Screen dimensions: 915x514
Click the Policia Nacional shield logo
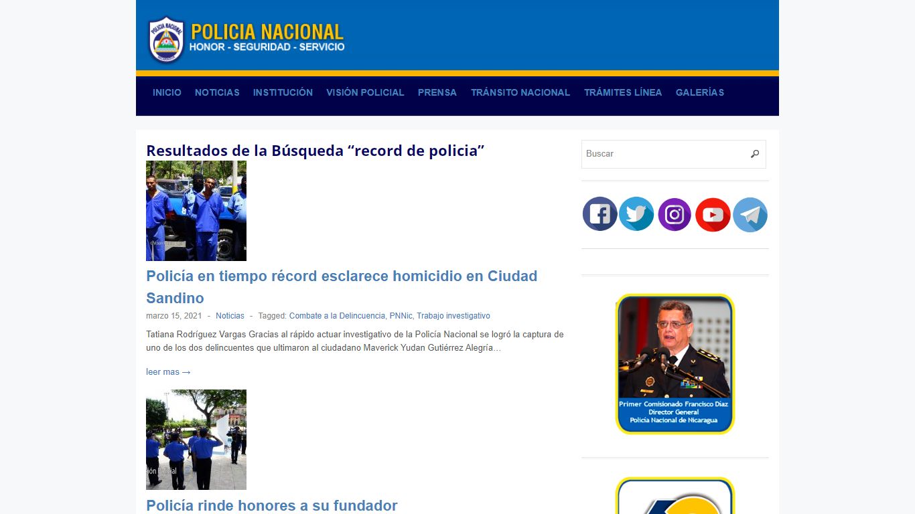coord(166,39)
